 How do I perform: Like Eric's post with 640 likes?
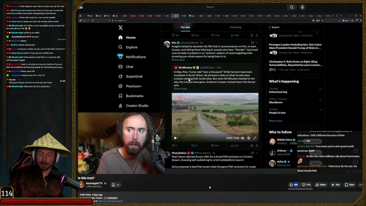(x=215, y=146)
